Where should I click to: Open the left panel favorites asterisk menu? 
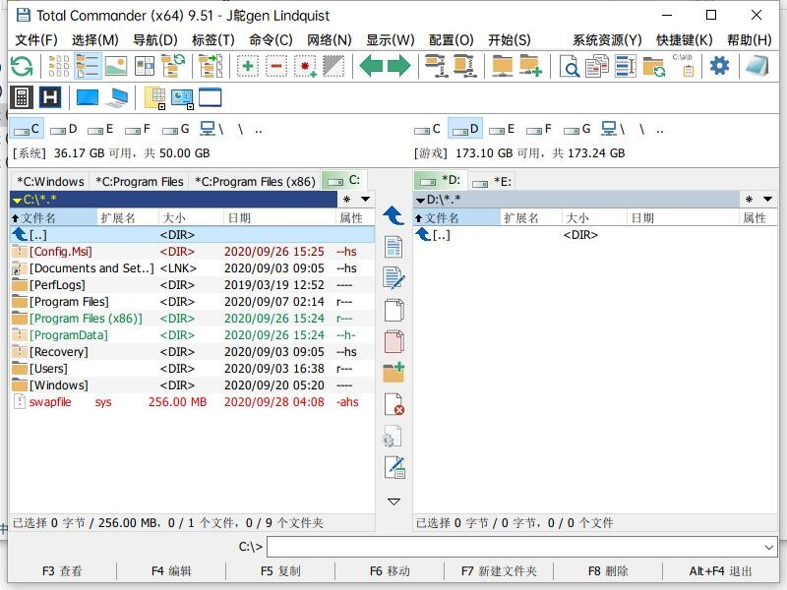(x=347, y=200)
